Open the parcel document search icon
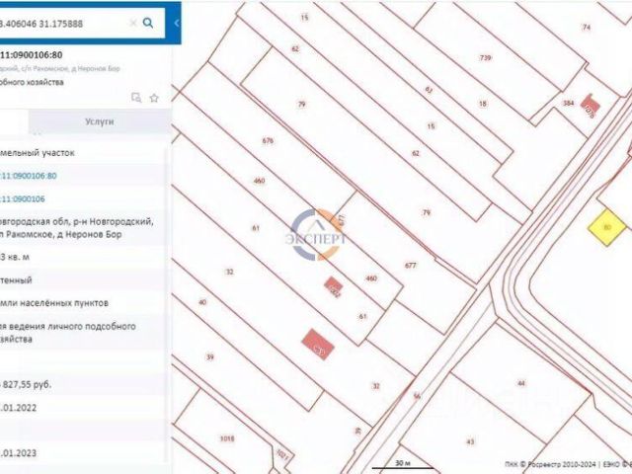Image resolution: width=632 pixels, height=474 pixels. point(136,98)
